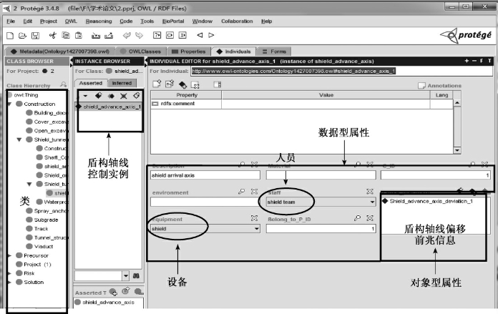The image size is (498, 314).
Task: Open the instance search combo box arrow
Action: click(126, 275)
